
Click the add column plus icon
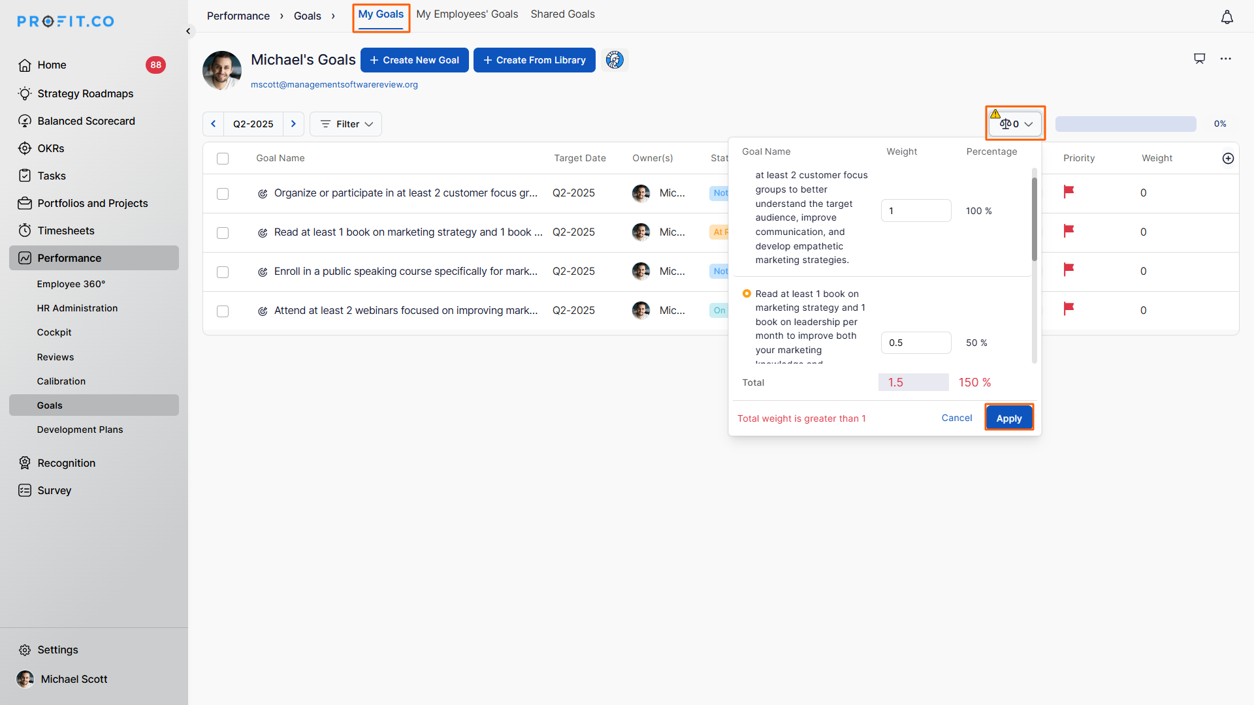click(1228, 159)
